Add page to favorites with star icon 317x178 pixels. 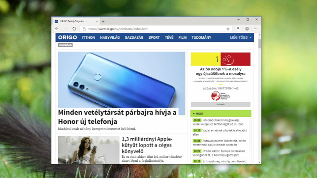point(228,29)
